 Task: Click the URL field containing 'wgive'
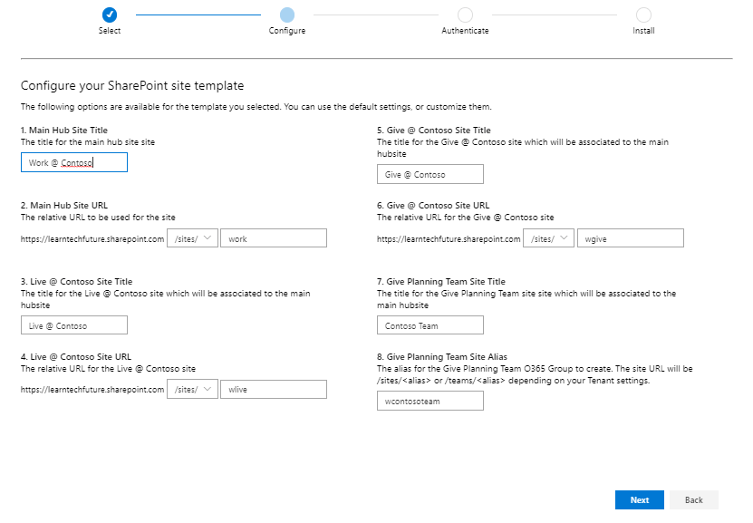631,238
